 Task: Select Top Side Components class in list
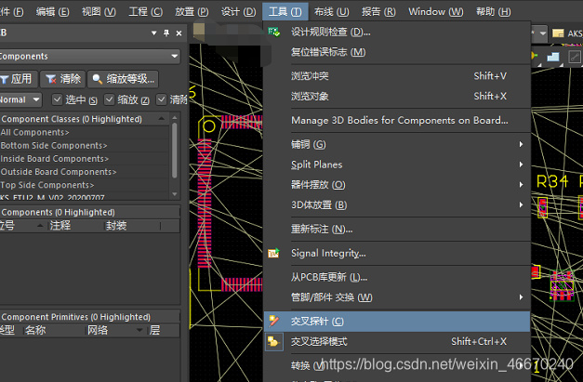click(x=54, y=185)
